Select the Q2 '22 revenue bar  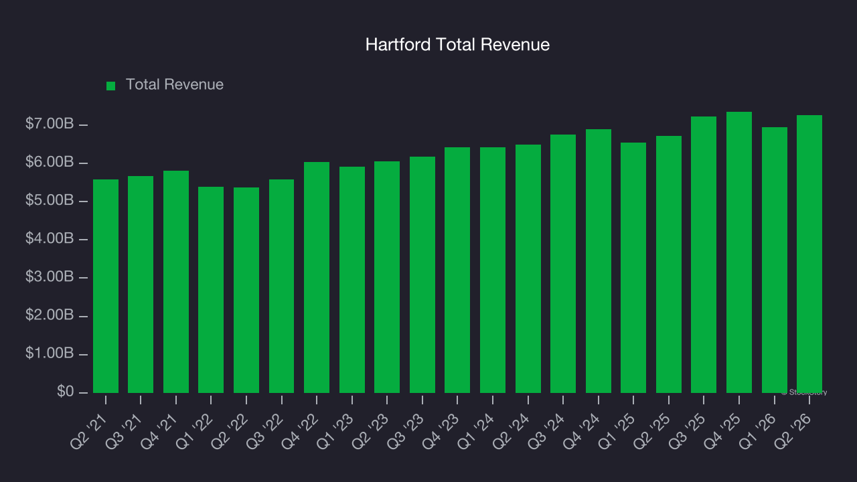pos(246,290)
